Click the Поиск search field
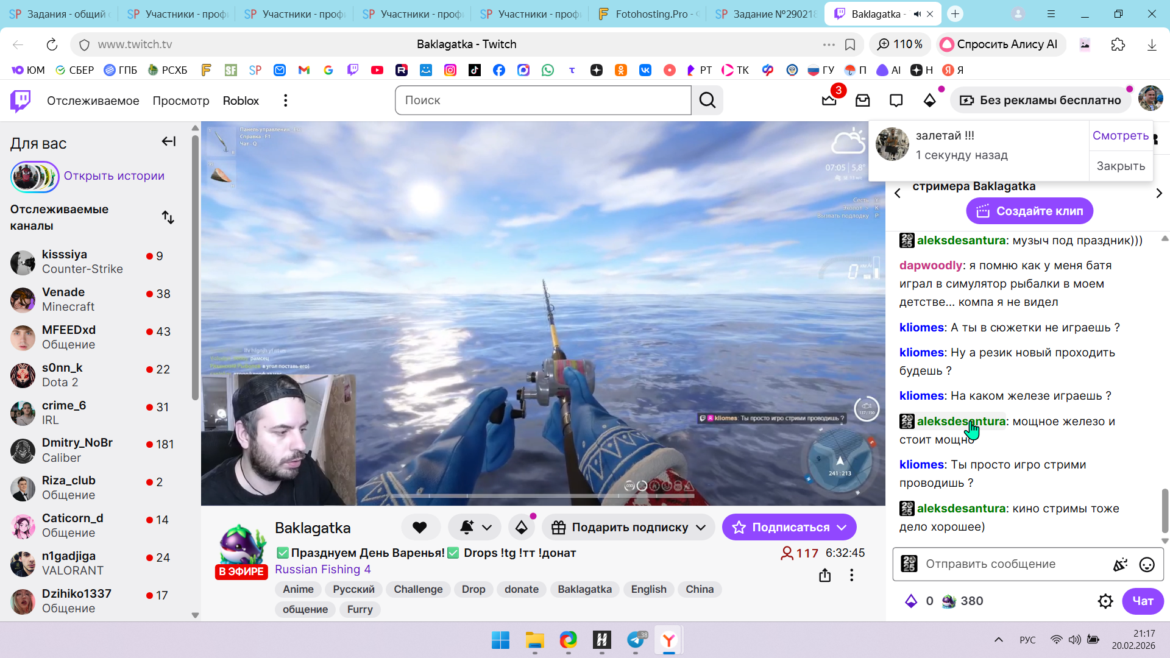Image resolution: width=1170 pixels, height=658 pixels. [542, 101]
